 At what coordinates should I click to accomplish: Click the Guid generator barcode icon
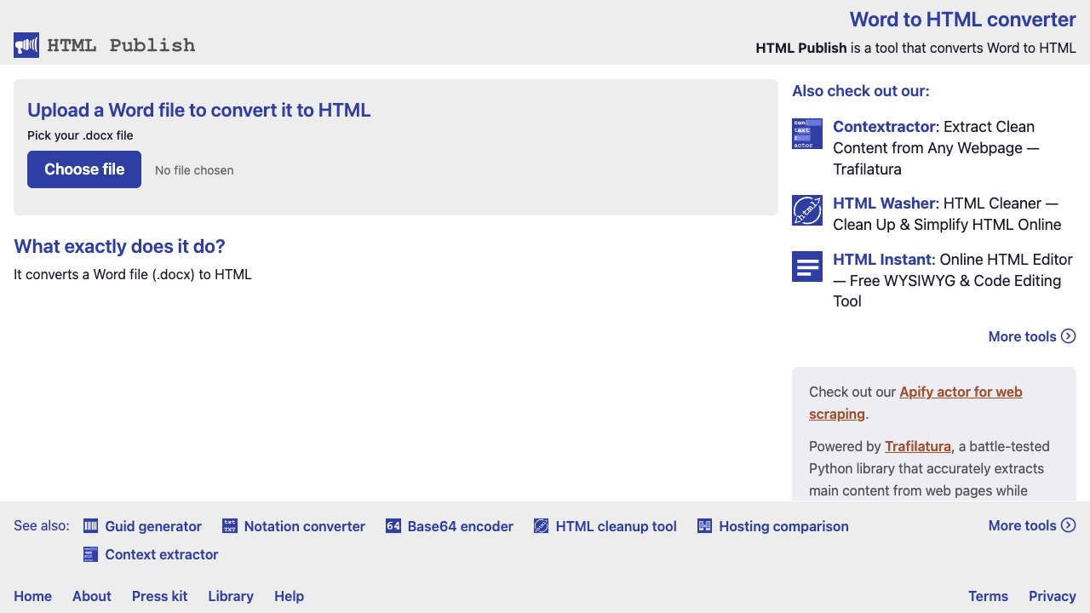pyautogui.click(x=90, y=526)
